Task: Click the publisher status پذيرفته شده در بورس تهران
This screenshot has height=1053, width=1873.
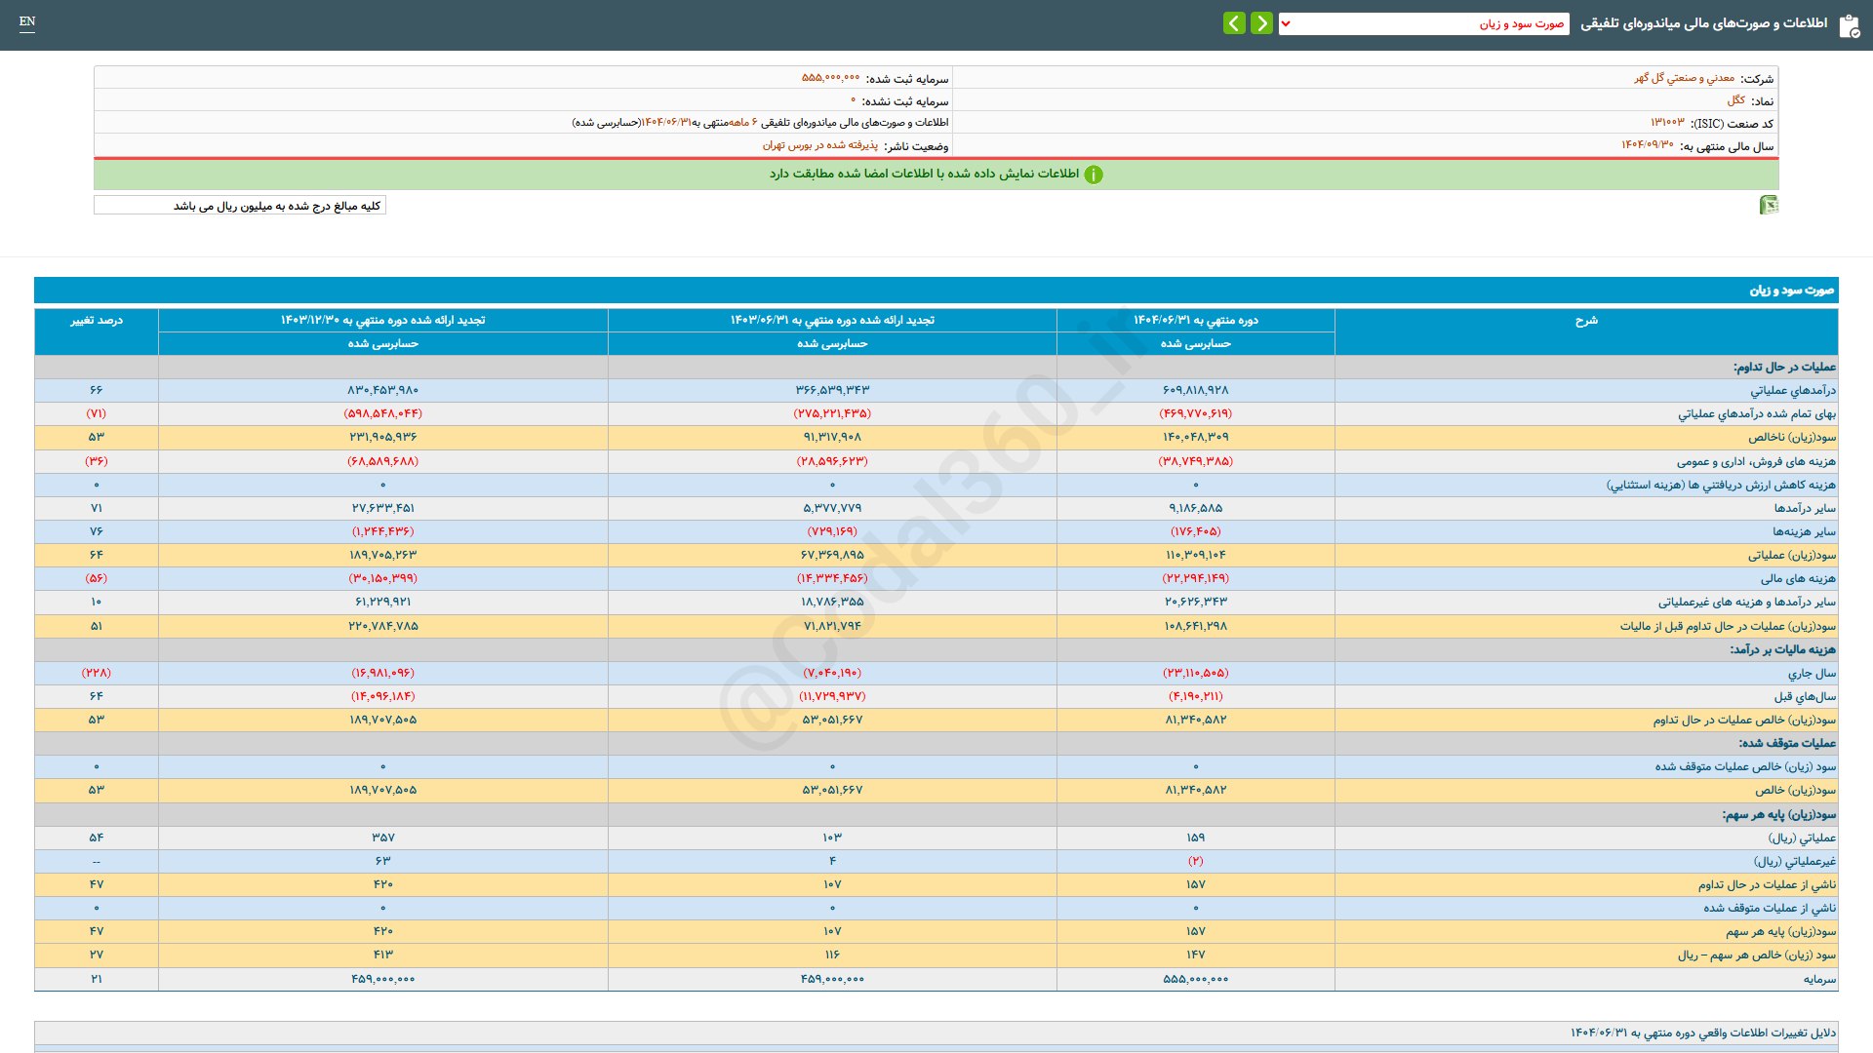Action: [819, 145]
